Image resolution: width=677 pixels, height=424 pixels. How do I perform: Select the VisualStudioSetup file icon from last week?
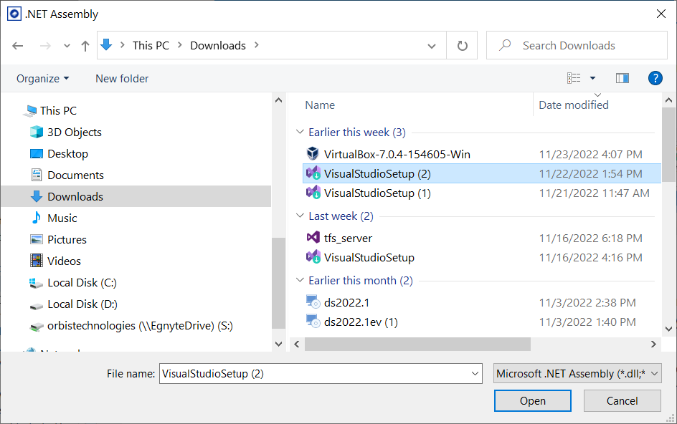[x=313, y=256]
